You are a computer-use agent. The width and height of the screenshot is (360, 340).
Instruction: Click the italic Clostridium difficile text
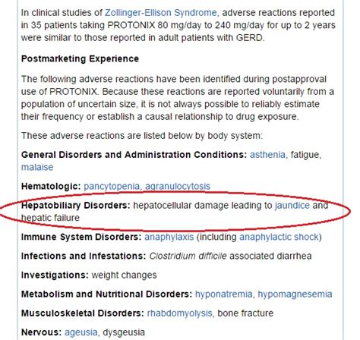[188, 256]
